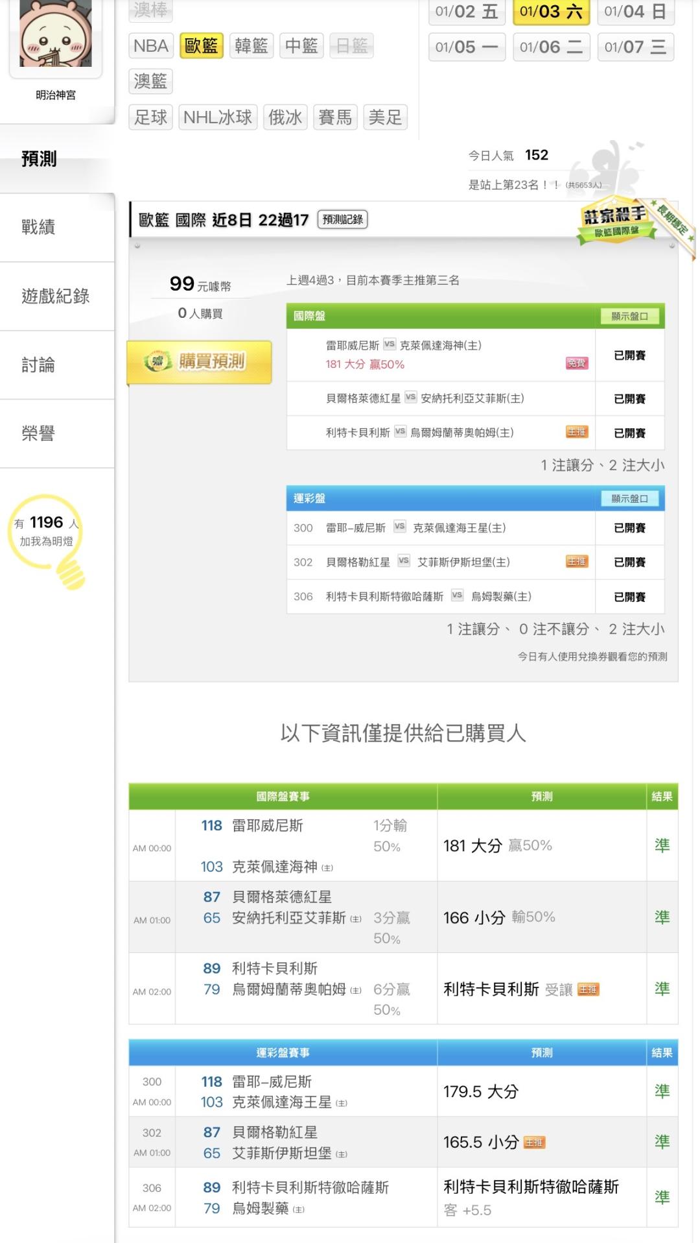The width and height of the screenshot is (700, 1243).
Task: Go to the 討論 section
Action: pos(39,365)
